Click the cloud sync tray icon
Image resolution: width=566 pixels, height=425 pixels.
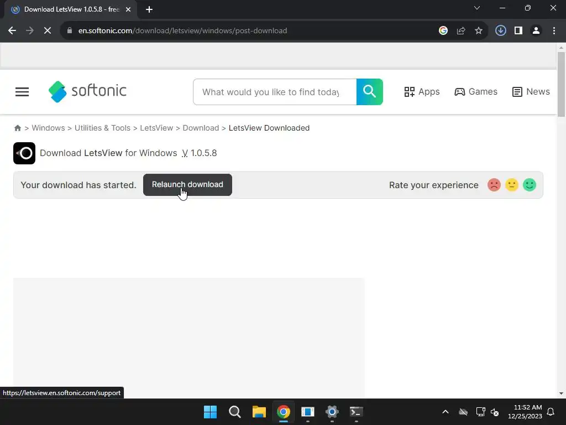pyautogui.click(x=463, y=412)
